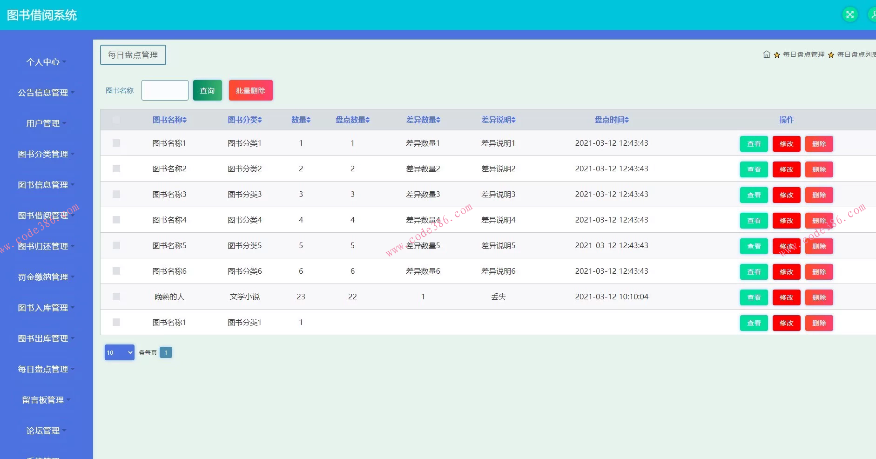Open the rows-per-page dropdown showing 10

click(x=119, y=352)
